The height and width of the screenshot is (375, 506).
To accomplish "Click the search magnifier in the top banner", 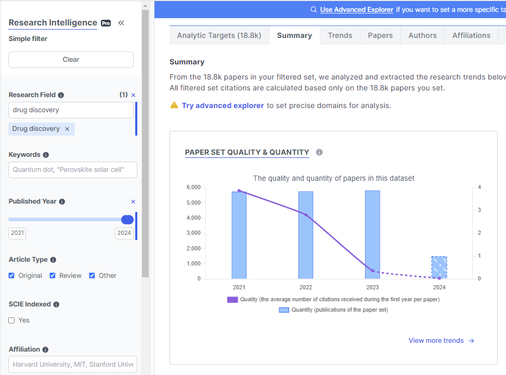I will pyautogui.click(x=313, y=9).
